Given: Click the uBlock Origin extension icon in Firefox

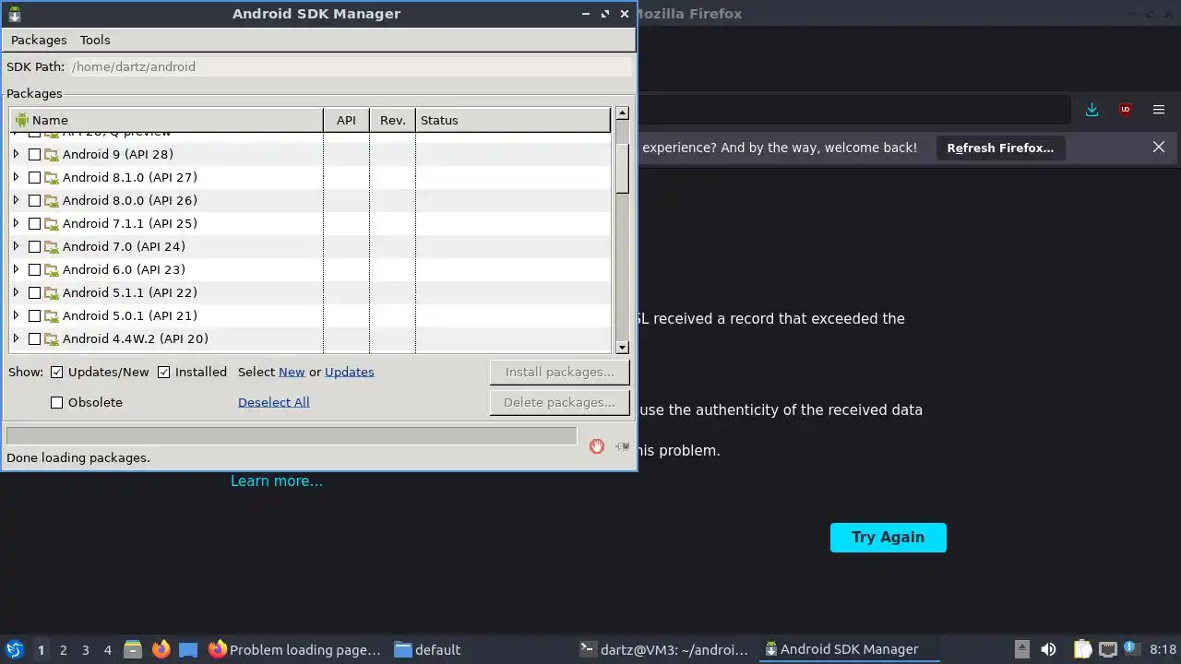Looking at the screenshot, I should coord(1125,110).
